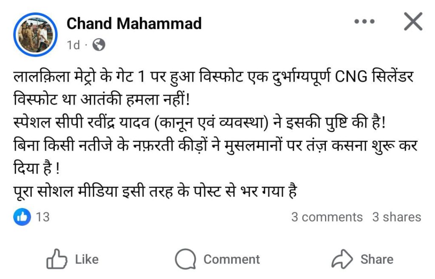Close the post with the X icon
The width and height of the screenshot is (435, 279).
tap(413, 21)
